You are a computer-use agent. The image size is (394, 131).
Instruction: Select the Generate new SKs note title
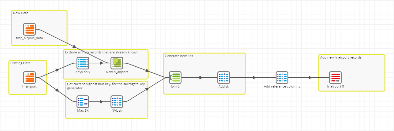(179, 56)
